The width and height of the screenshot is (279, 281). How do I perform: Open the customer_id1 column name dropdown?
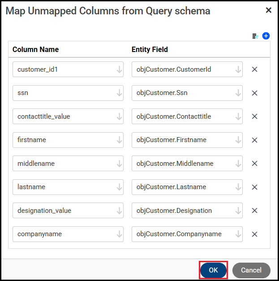119,69
